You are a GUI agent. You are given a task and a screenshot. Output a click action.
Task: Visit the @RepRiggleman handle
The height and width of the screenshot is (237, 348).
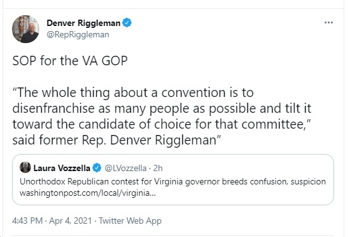coord(78,35)
